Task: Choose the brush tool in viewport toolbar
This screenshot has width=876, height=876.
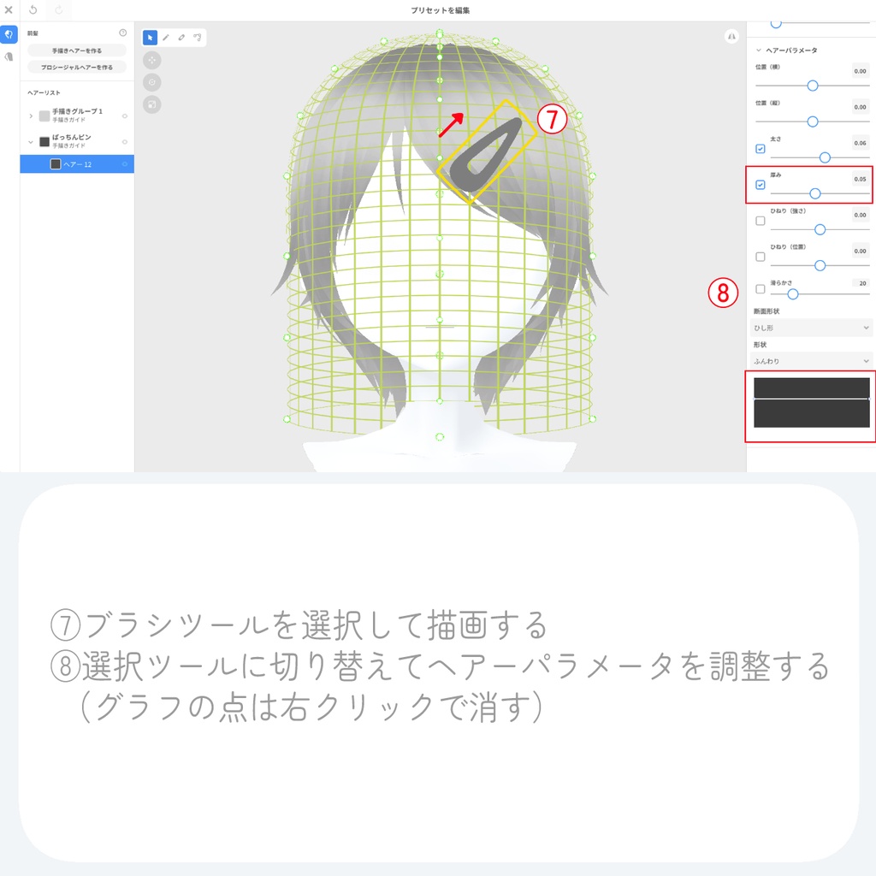Action: [166, 38]
